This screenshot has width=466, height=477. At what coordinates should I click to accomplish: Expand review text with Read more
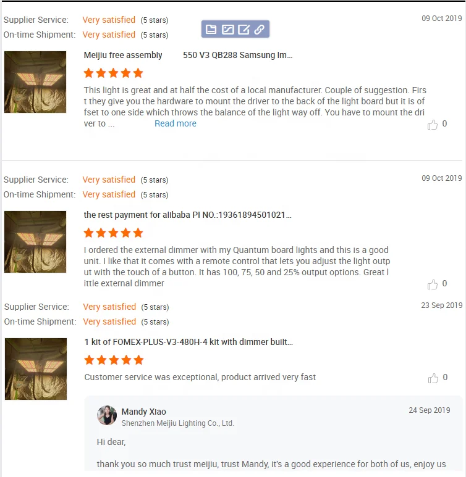pyautogui.click(x=176, y=123)
